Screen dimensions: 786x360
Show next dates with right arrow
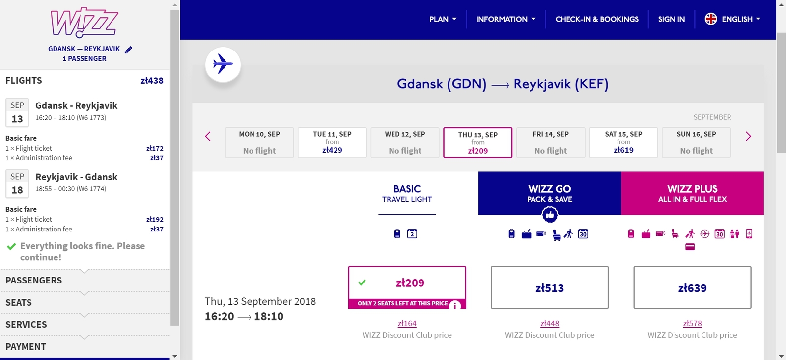[748, 136]
